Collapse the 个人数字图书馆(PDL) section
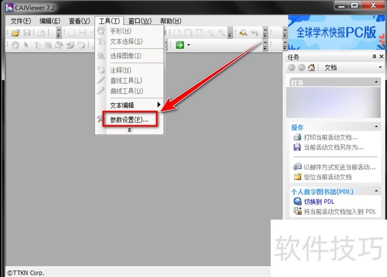 click(x=376, y=191)
